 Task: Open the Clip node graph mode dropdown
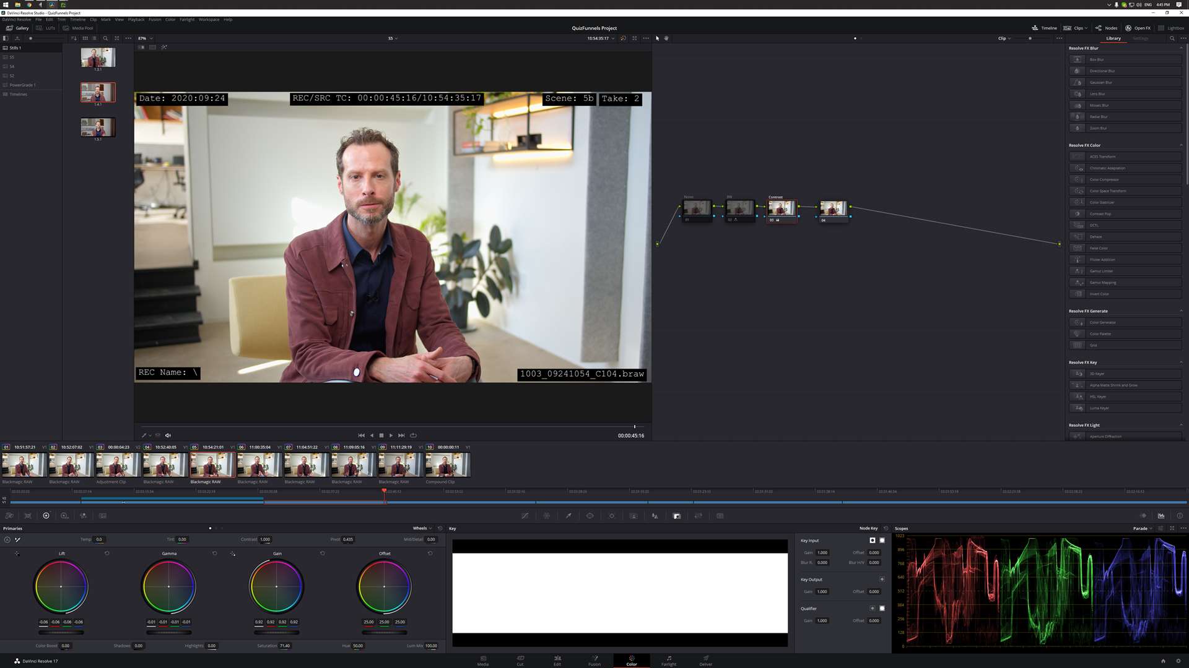1004,38
